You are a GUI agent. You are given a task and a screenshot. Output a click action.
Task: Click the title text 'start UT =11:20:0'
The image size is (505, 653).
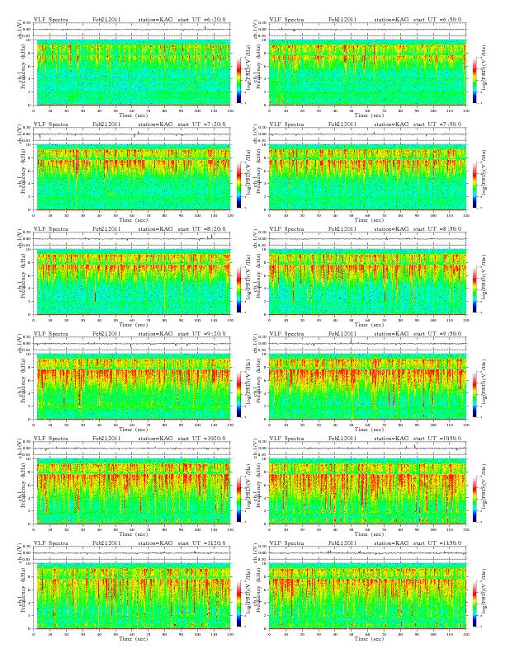coord(201,543)
